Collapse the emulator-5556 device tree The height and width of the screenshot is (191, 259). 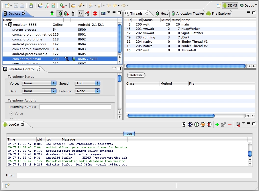[x=6, y=25]
